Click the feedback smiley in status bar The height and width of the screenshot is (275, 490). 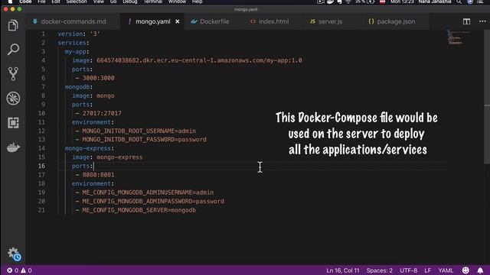click(465, 270)
